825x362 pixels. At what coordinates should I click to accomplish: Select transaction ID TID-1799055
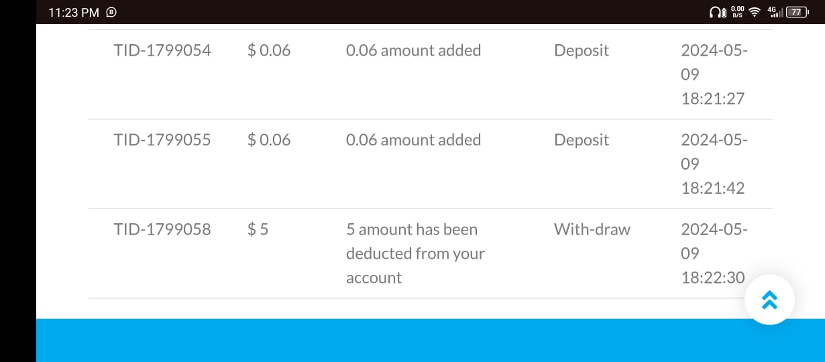tap(162, 139)
